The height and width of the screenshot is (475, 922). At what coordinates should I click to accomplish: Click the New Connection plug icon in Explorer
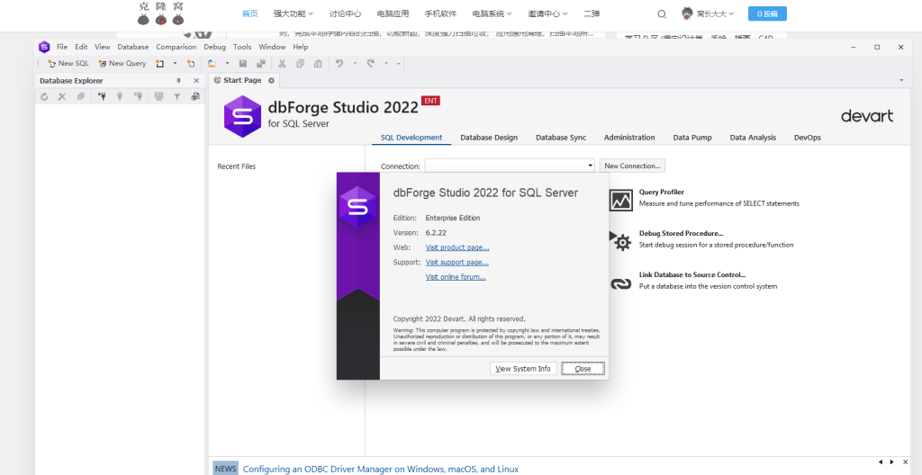click(102, 96)
